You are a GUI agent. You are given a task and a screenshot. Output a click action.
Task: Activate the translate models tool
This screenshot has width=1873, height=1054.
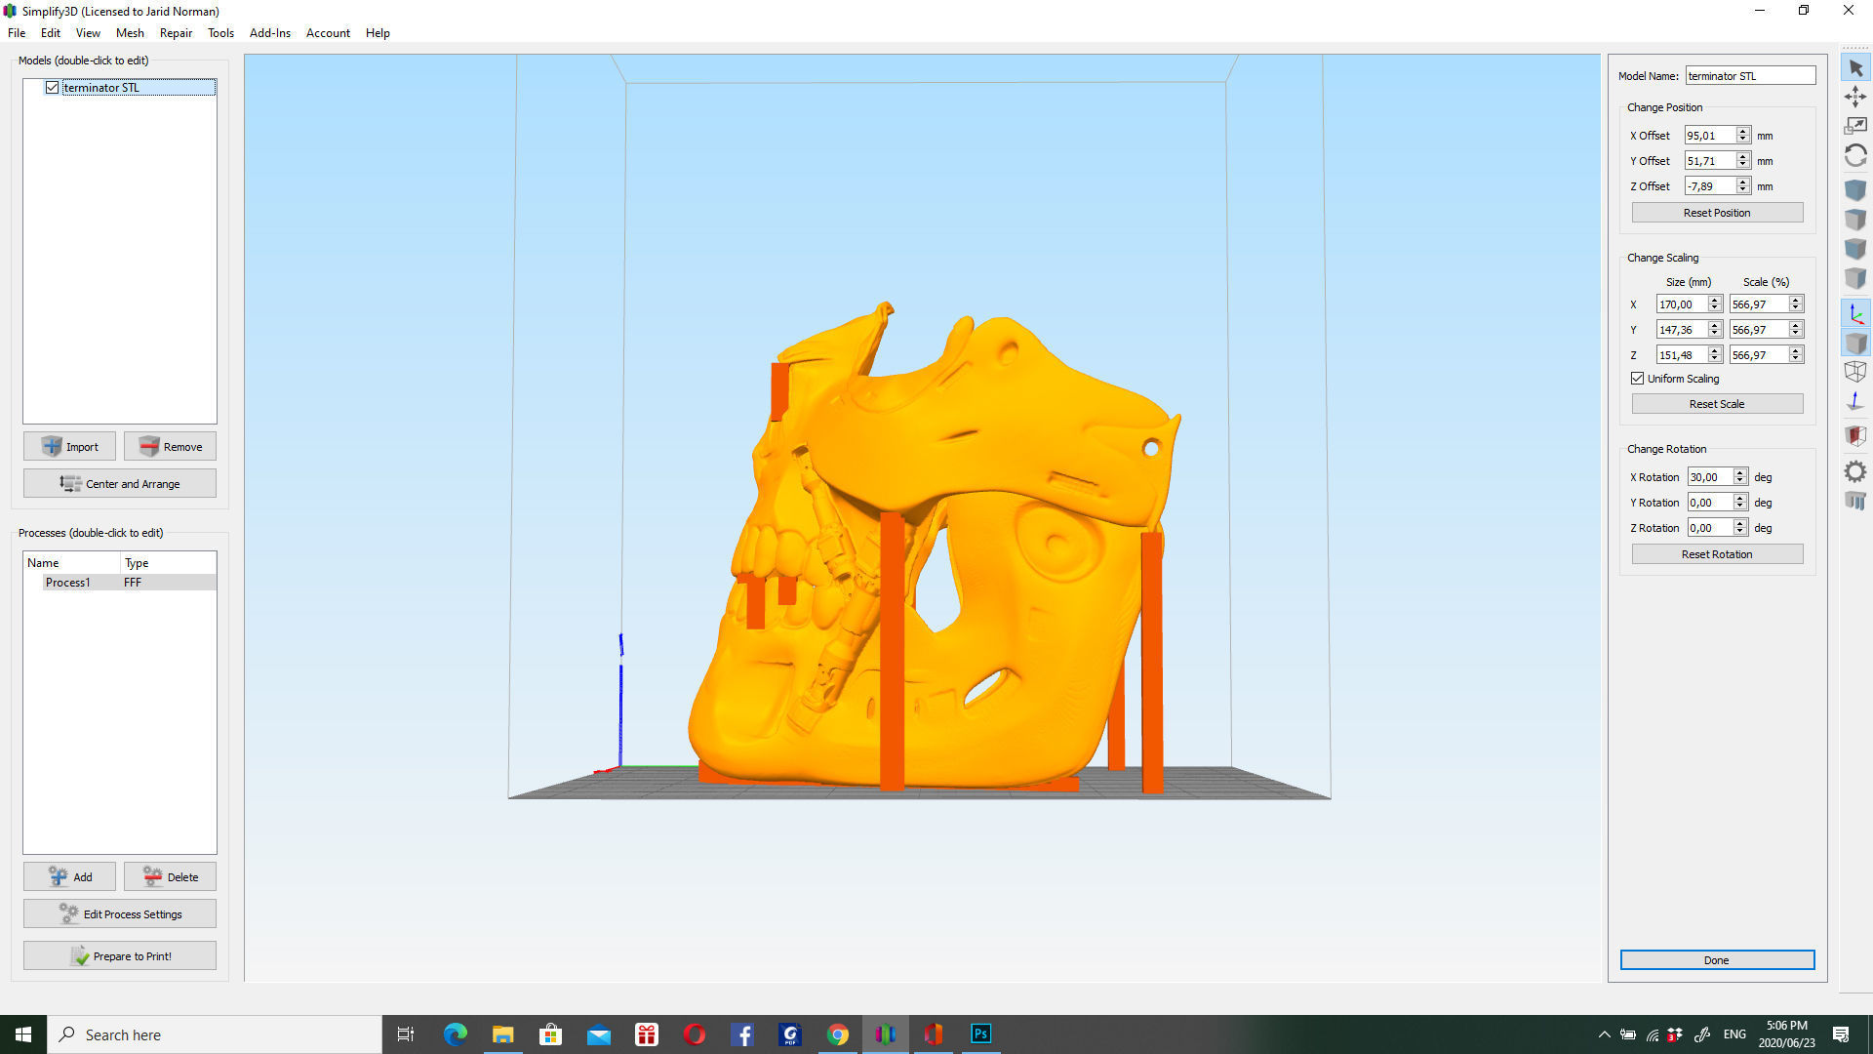[1855, 97]
